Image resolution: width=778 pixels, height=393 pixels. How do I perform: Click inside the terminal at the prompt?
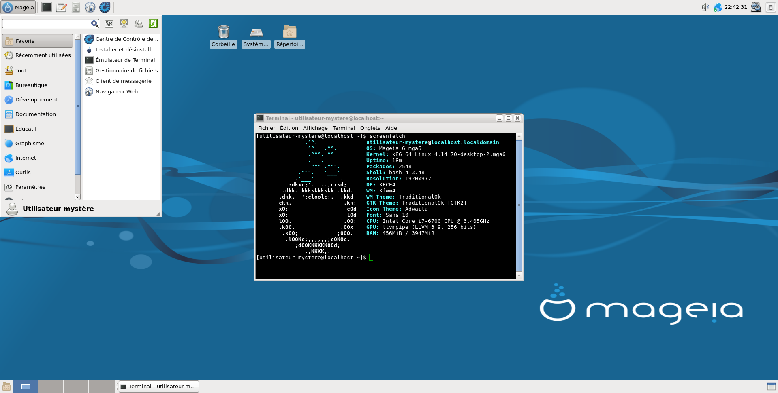click(371, 258)
